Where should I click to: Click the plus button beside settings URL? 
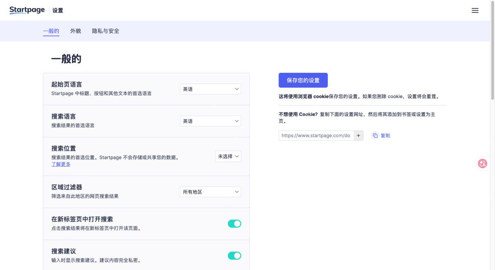tap(358, 136)
